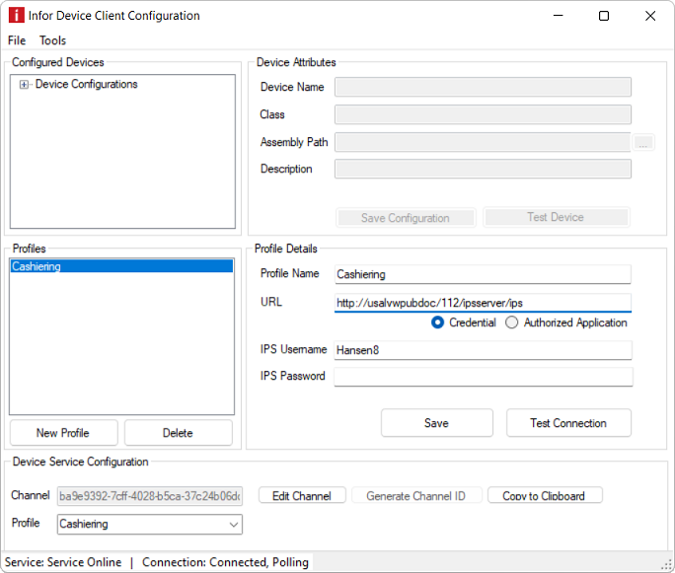Click the Assembly Path browse ellipsis button
Image resolution: width=675 pixels, height=573 pixels.
click(x=643, y=143)
